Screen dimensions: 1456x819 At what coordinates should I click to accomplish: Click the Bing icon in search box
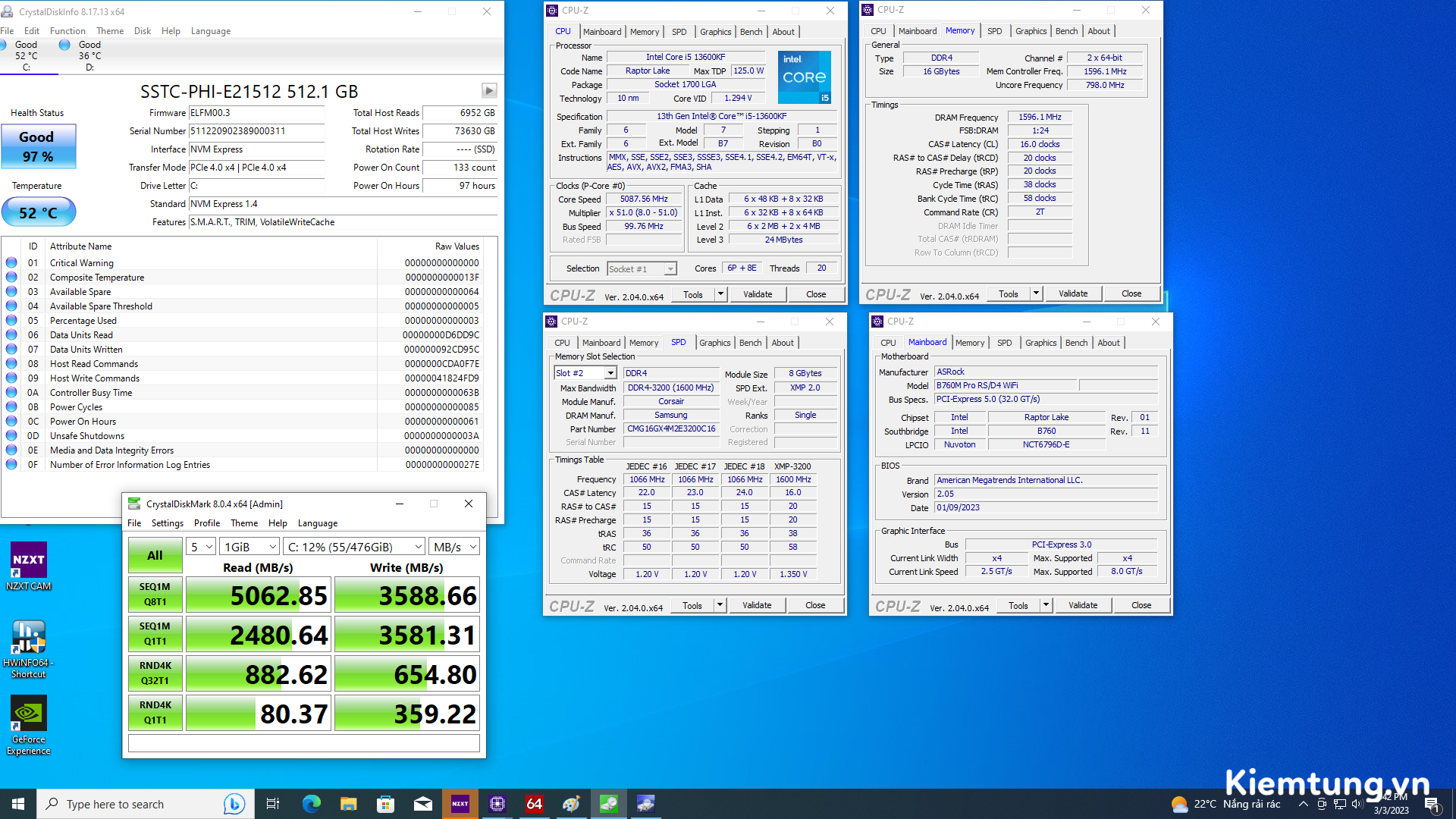click(234, 804)
